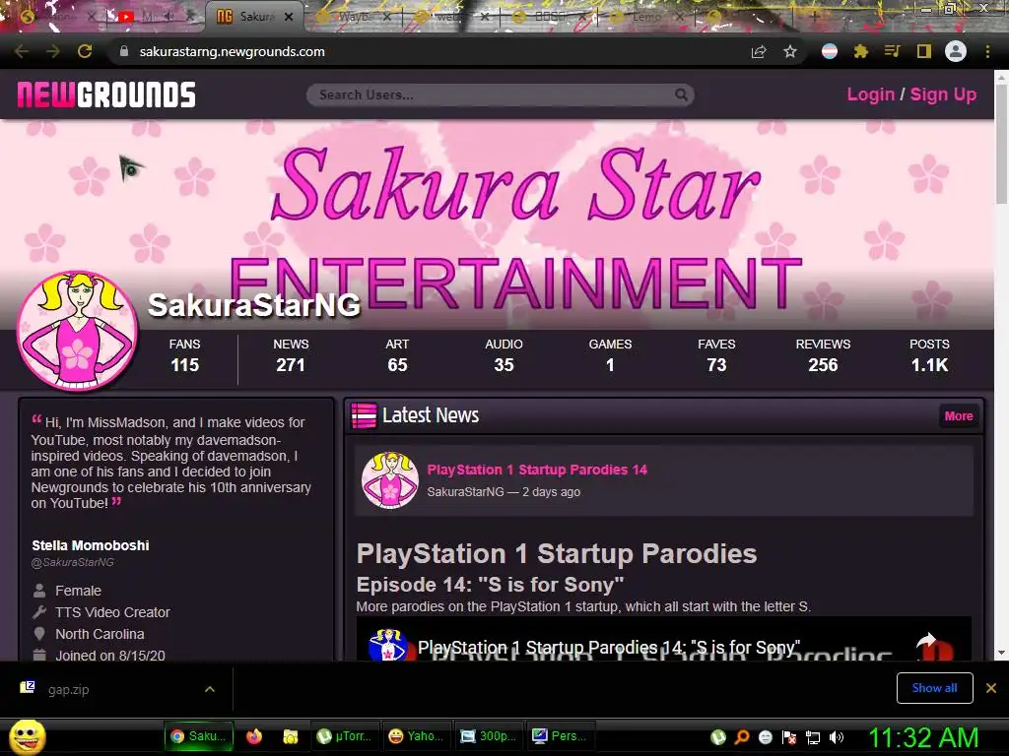Close the active Sakura Newgrounds tab
1009x756 pixels.
pyautogui.click(x=289, y=17)
